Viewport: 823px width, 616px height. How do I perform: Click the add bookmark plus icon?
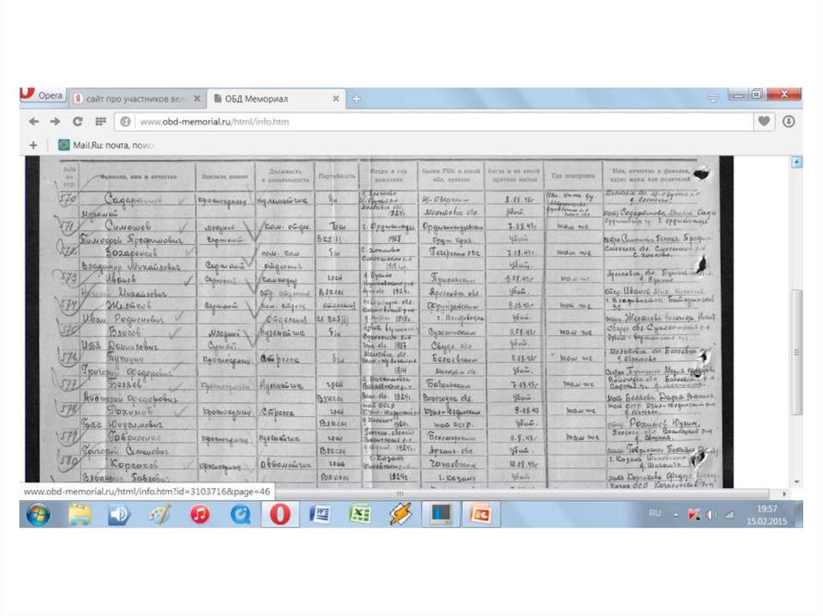[33, 145]
